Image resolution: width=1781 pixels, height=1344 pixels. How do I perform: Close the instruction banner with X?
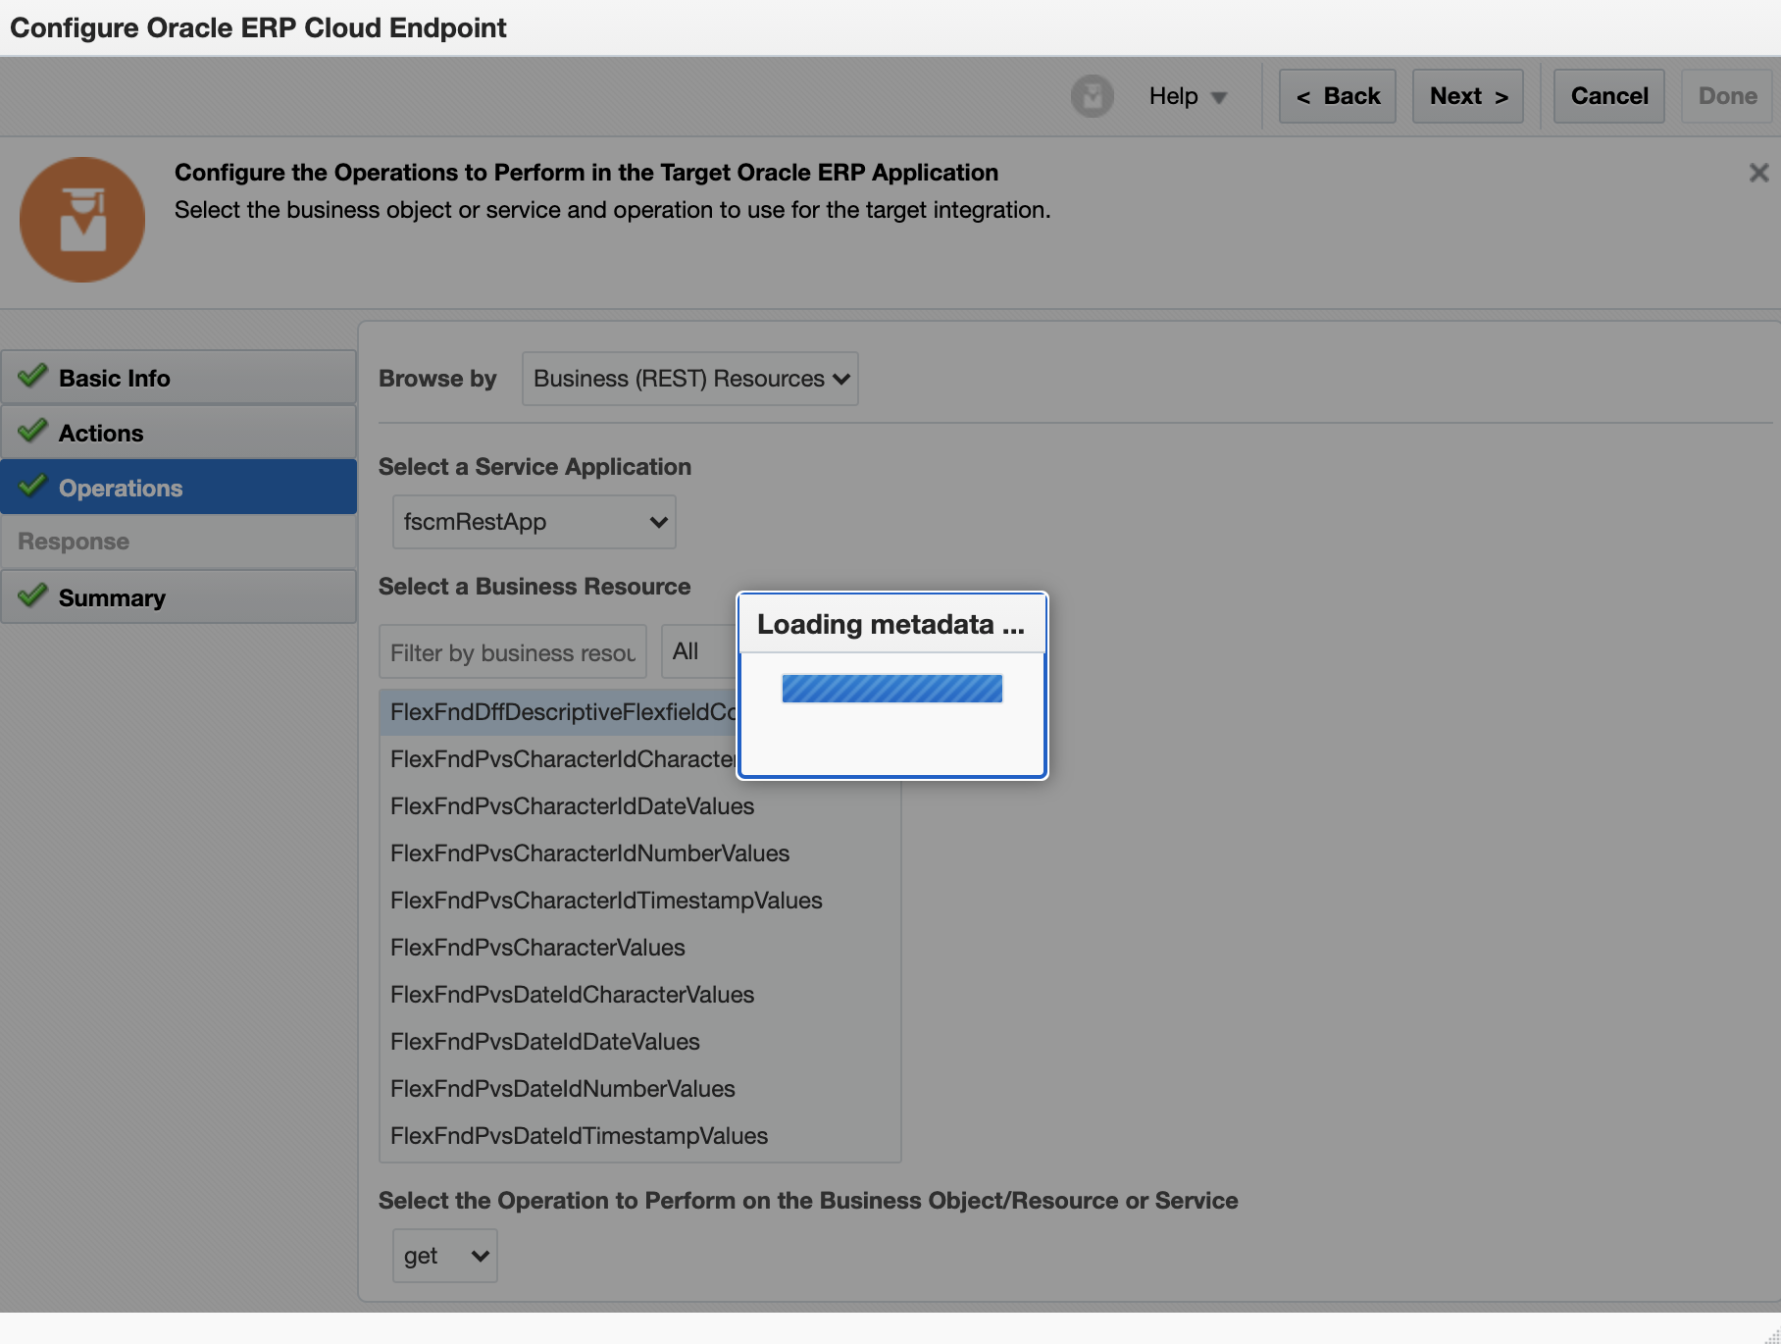[1758, 173]
